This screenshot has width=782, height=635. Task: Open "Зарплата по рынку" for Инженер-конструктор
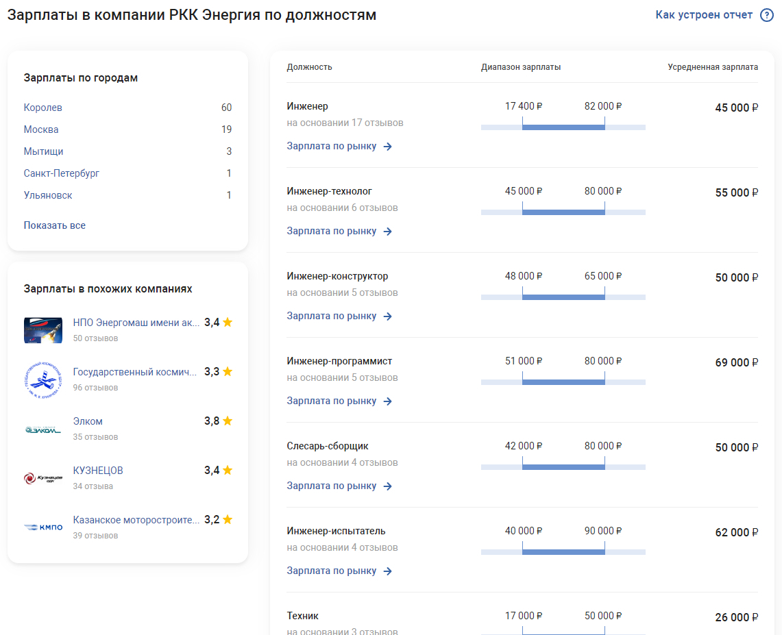pos(332,316)
